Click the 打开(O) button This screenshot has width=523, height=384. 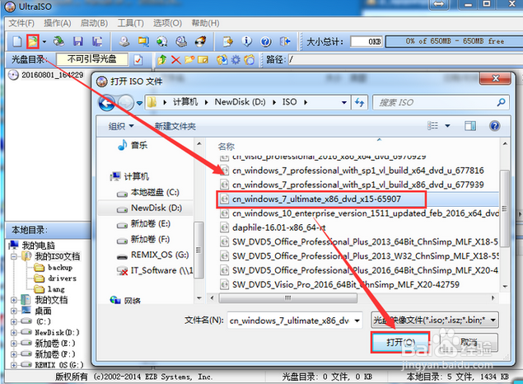pyautogui.click(x=400, y=342)
